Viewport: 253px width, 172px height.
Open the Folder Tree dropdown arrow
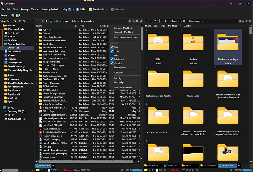click(28, 21)
